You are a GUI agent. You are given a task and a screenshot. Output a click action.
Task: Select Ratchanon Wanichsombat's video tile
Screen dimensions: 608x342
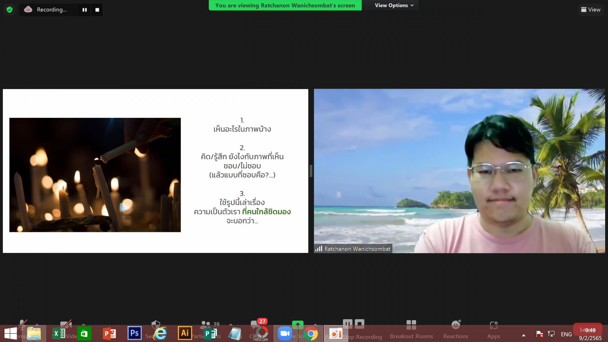(459, 171)
